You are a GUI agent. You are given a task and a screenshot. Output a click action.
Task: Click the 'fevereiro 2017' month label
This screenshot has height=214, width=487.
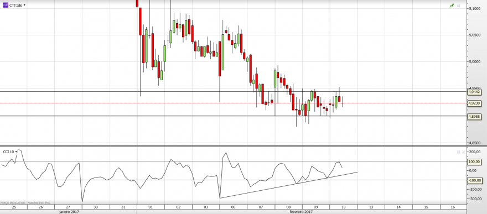pyautogui.click(x=301, y=212)
